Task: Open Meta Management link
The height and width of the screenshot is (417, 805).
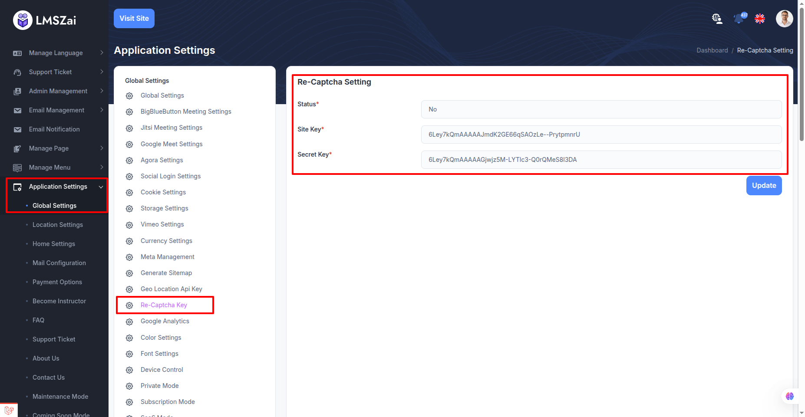Action: [x=168, y=257]
